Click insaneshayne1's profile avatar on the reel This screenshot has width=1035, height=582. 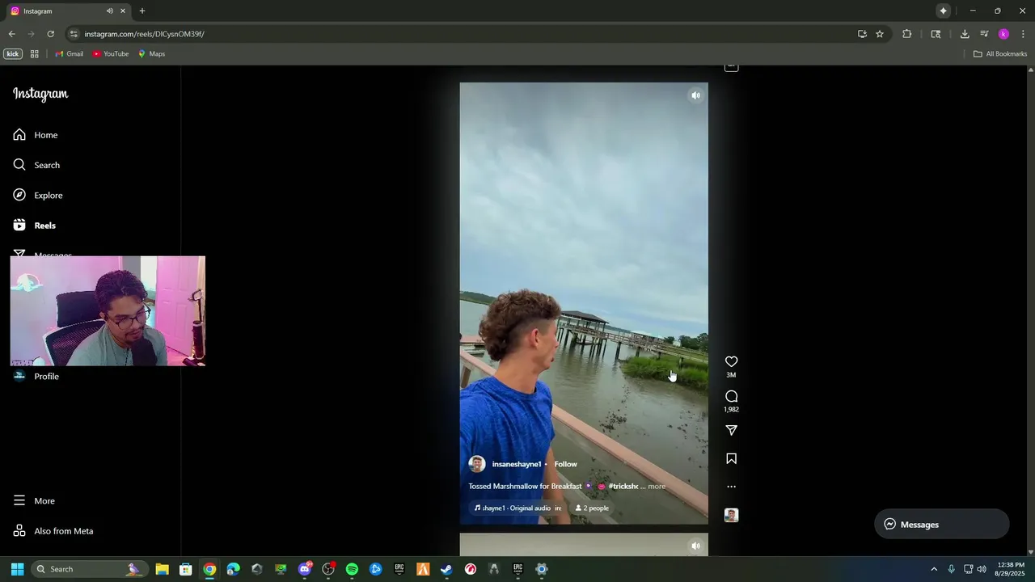tap(477, 464)
